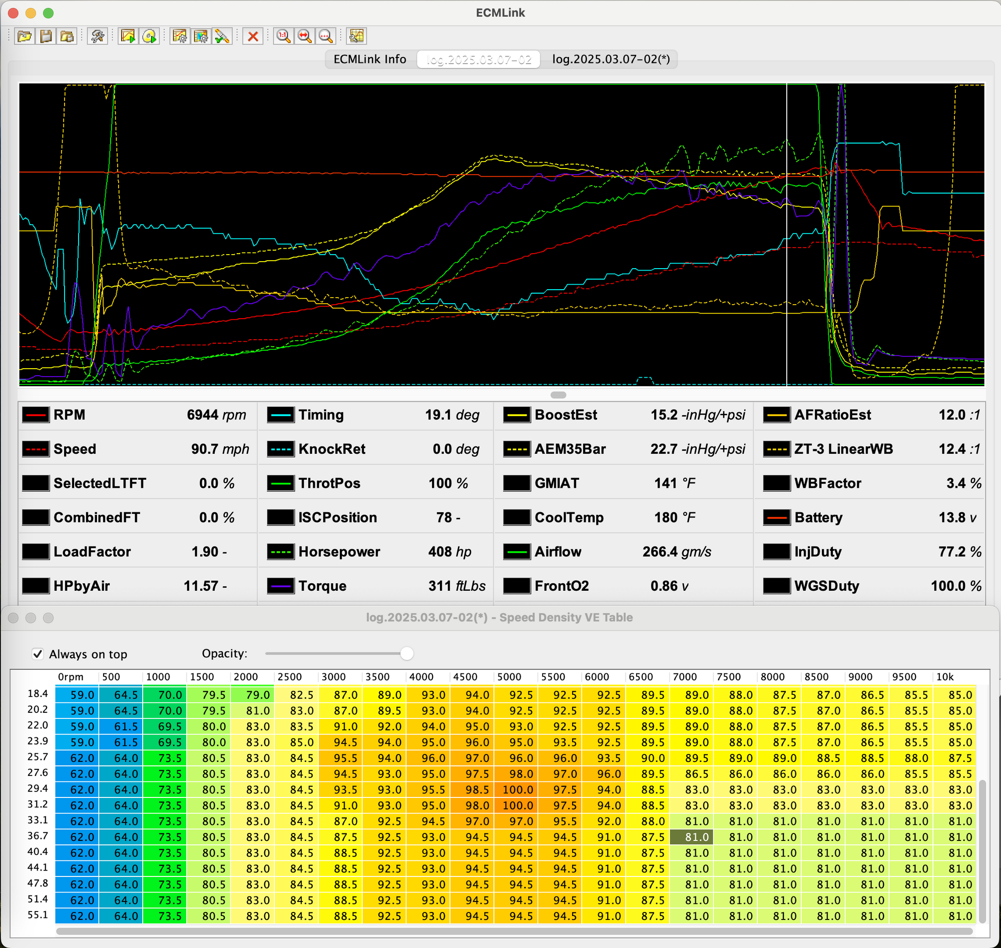Select the log.2025.03.07-02(*) tab

click(x=610, y=59)
